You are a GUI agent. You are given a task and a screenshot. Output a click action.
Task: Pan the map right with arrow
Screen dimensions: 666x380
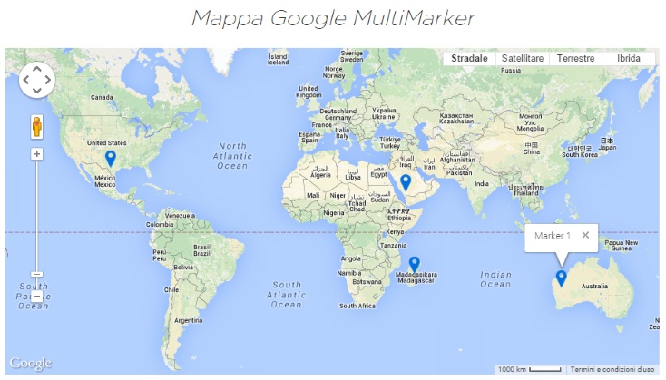point(48,80)
